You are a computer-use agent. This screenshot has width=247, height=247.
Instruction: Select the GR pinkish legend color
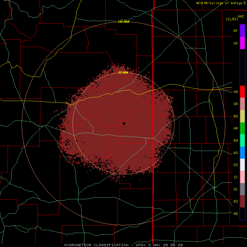(242, 104)
